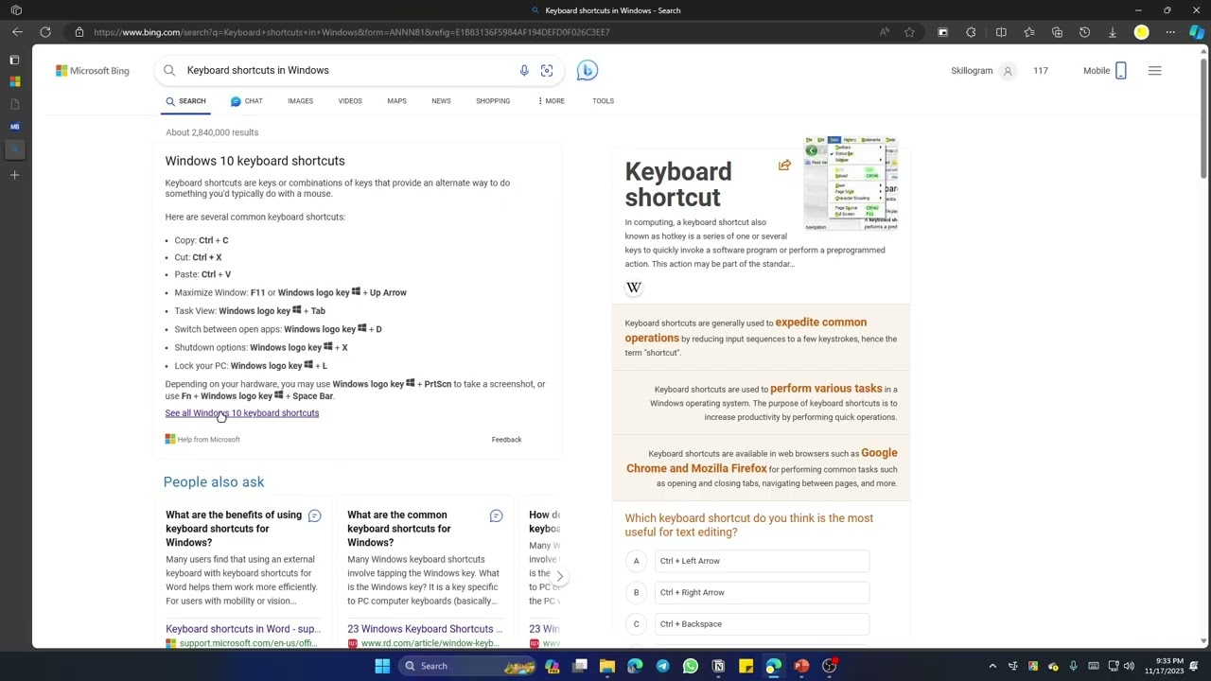Viewport: 1211px width, 681px height.
Task: Go back using the browser back arrow
Action: point(17,32)
